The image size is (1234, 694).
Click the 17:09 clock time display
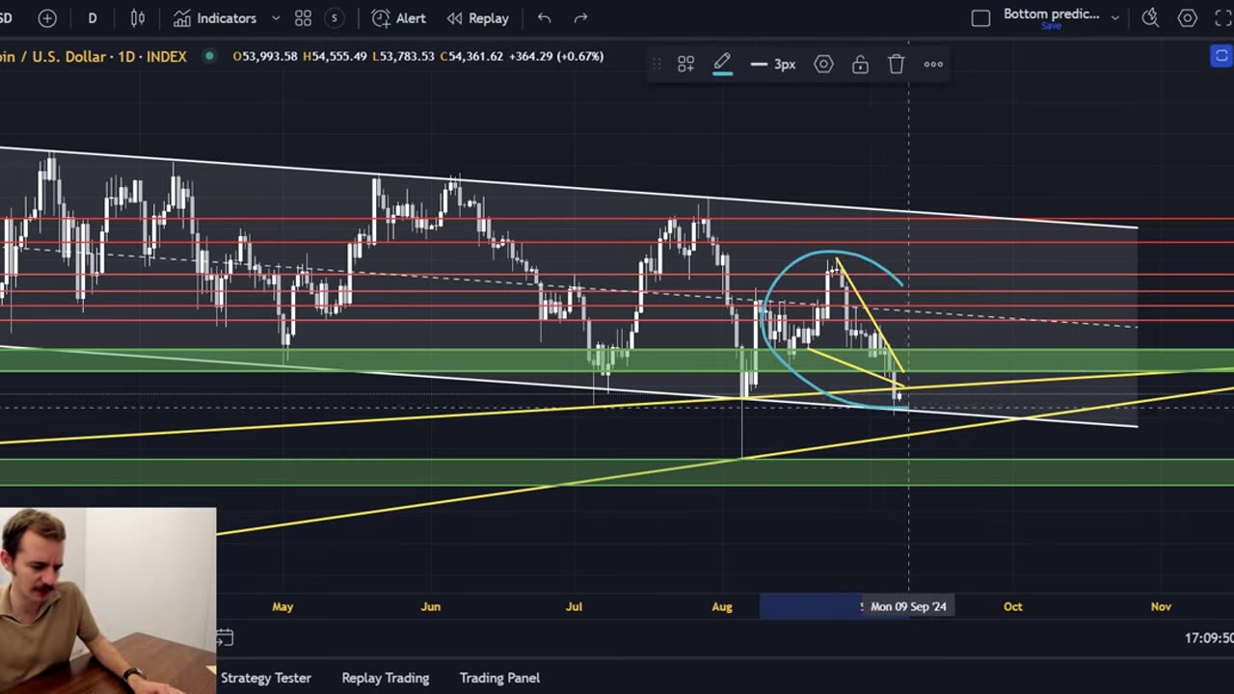coord(1209,638)
